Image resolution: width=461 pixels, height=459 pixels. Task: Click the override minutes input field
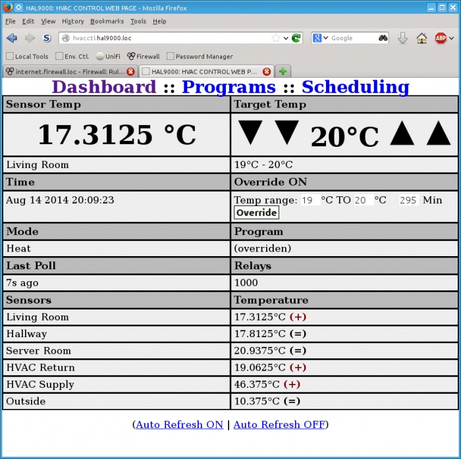point(408,200)
